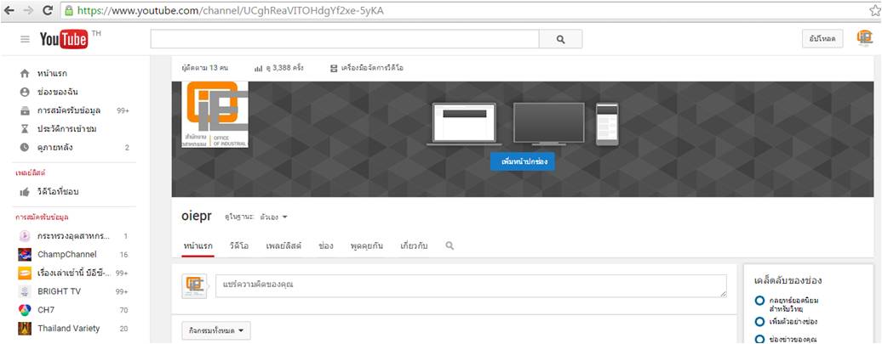882x344 pixels.
Task: Open the account avatar at top right
Action: coord(864,37)
